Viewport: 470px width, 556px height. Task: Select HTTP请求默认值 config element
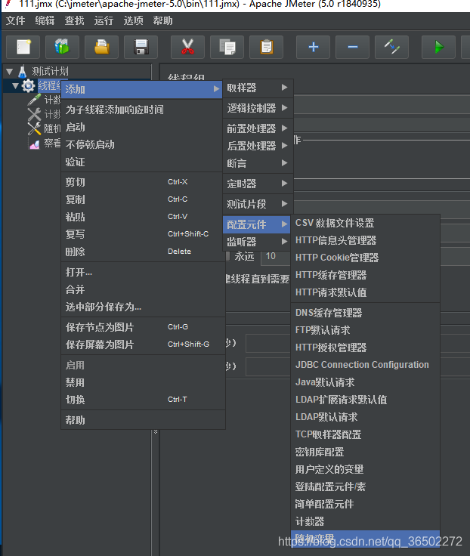pos(366,292)
